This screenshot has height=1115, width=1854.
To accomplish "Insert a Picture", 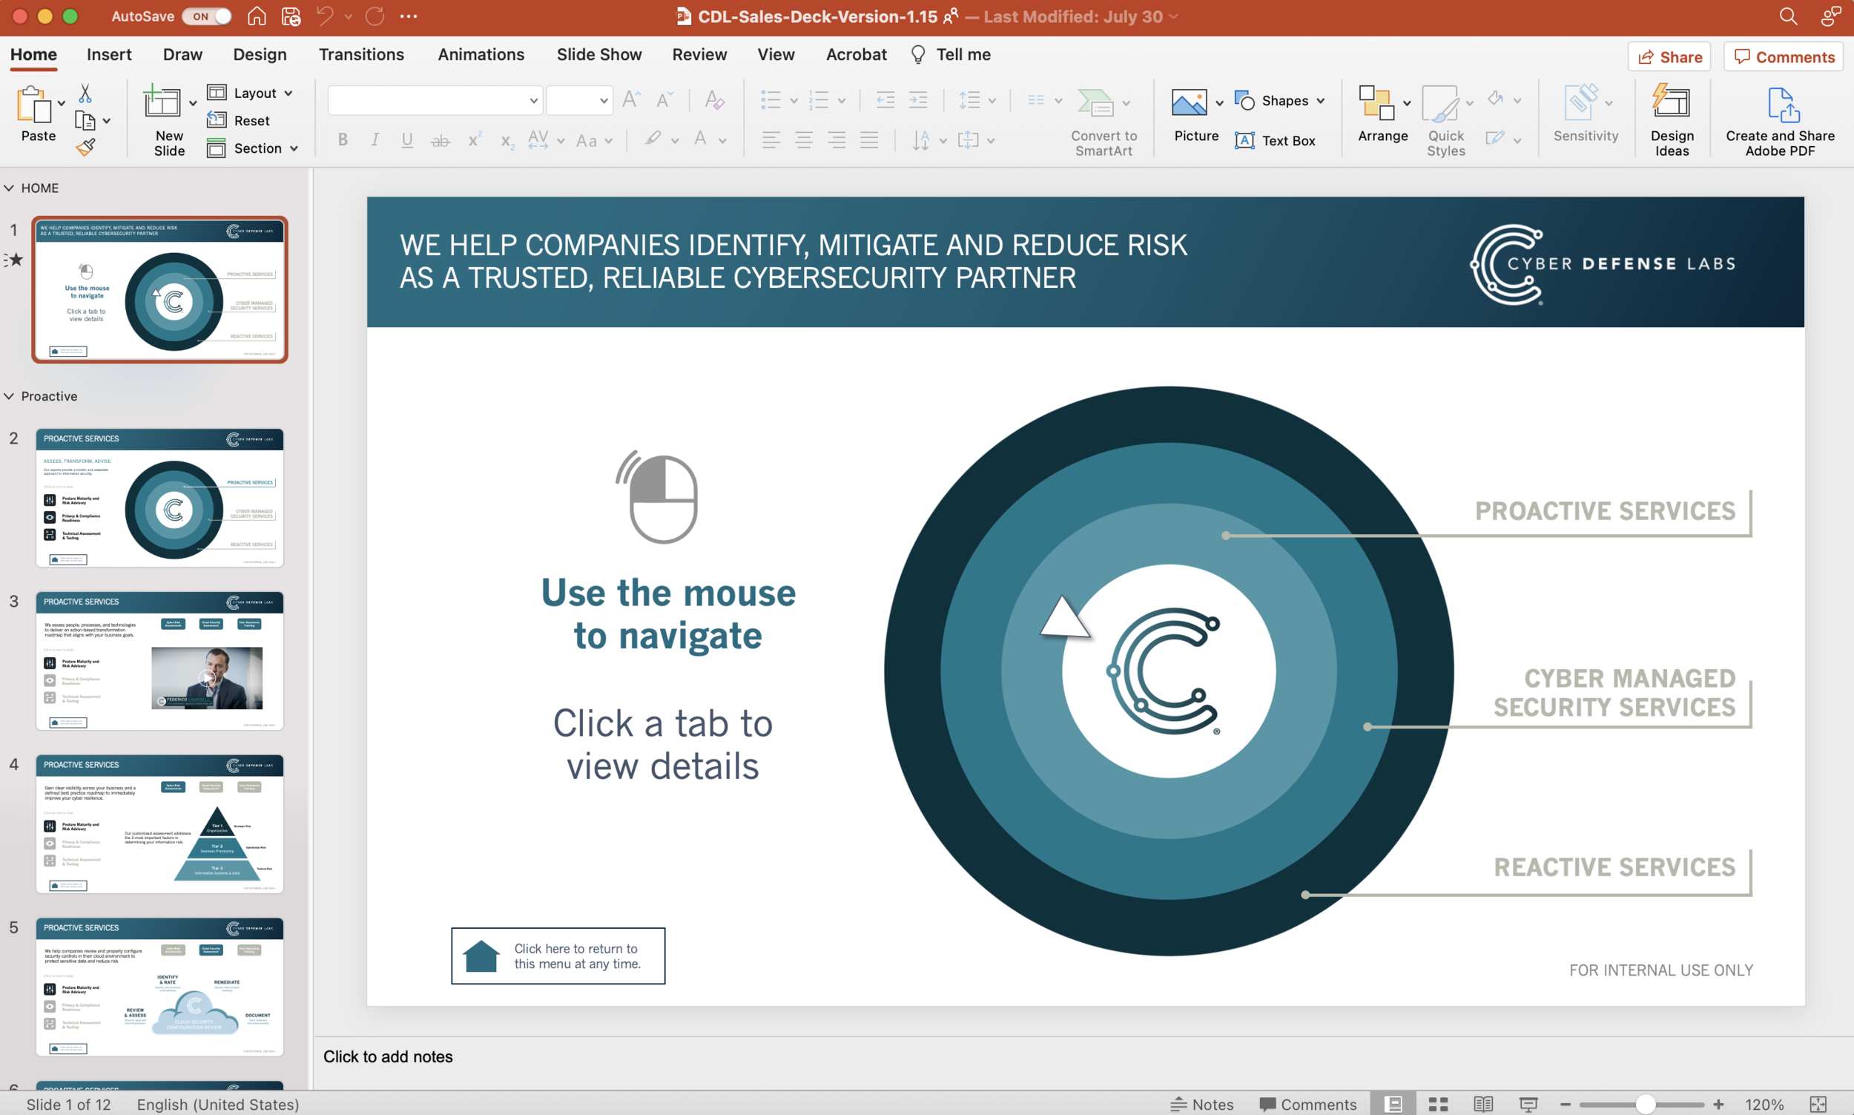I will tap(1195, 114).
